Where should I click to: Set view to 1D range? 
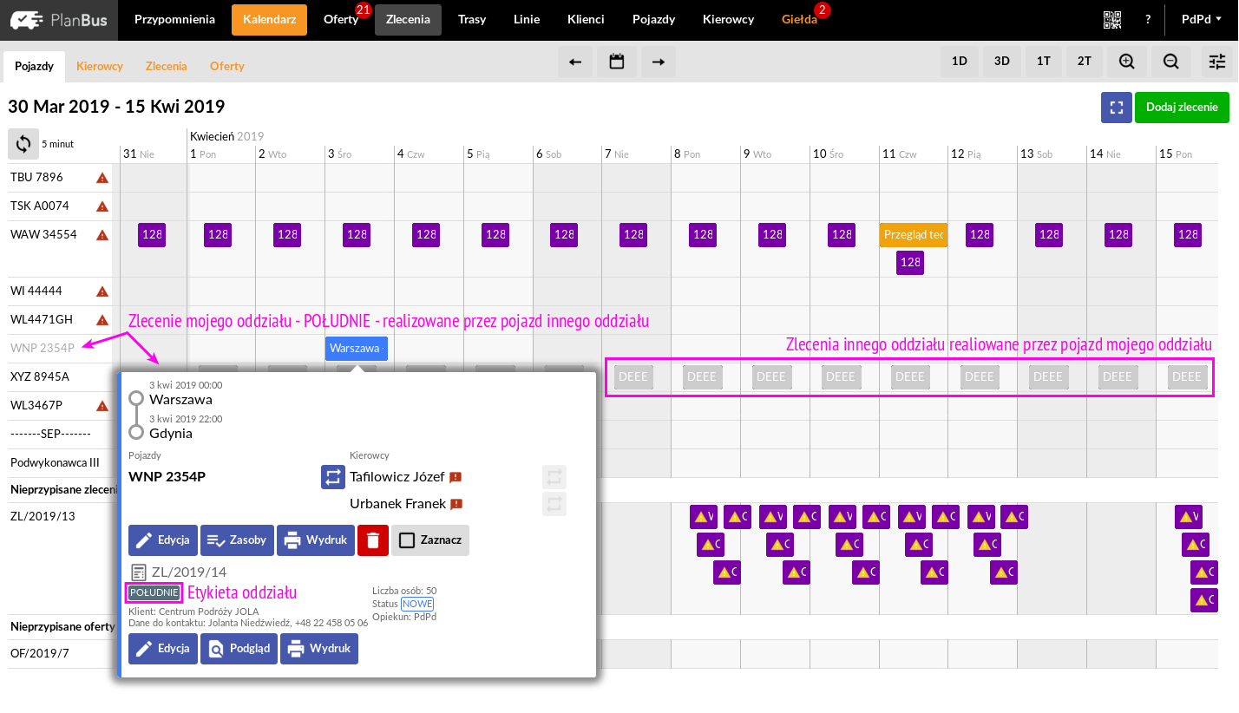[960, 62]
